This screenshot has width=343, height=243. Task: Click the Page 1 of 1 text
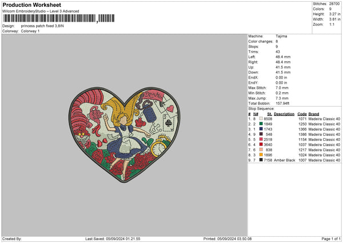331,238
